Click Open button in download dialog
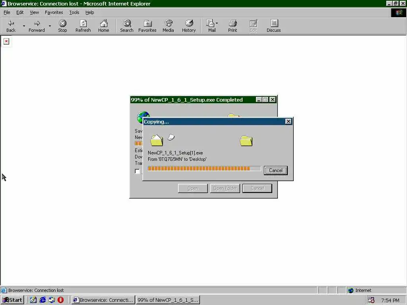 [x=193, y=188]
